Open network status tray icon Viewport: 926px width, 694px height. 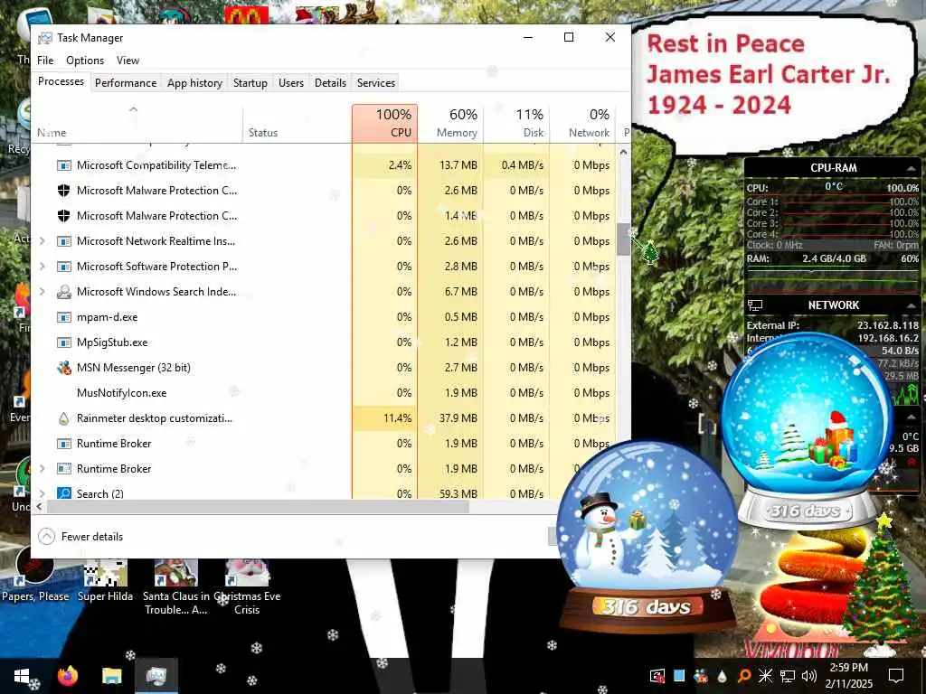pyautogui.click(x=788, y=676)
